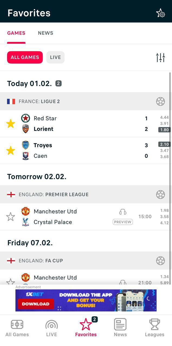172x346 pixels.
Task: Tap the Premier League soccer ball icon
Action: pos(160,194)
